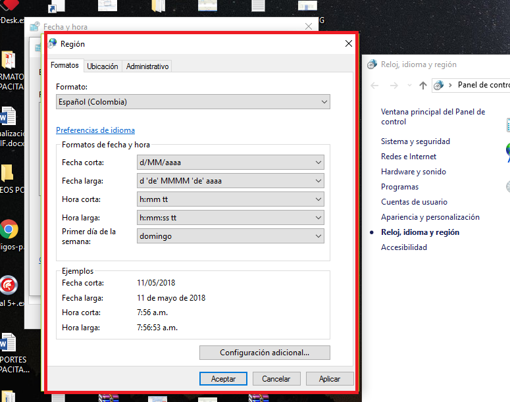Expand the Fecha corta format dropdown
Viewport: 510px width, 402px height.
[230, 163]
